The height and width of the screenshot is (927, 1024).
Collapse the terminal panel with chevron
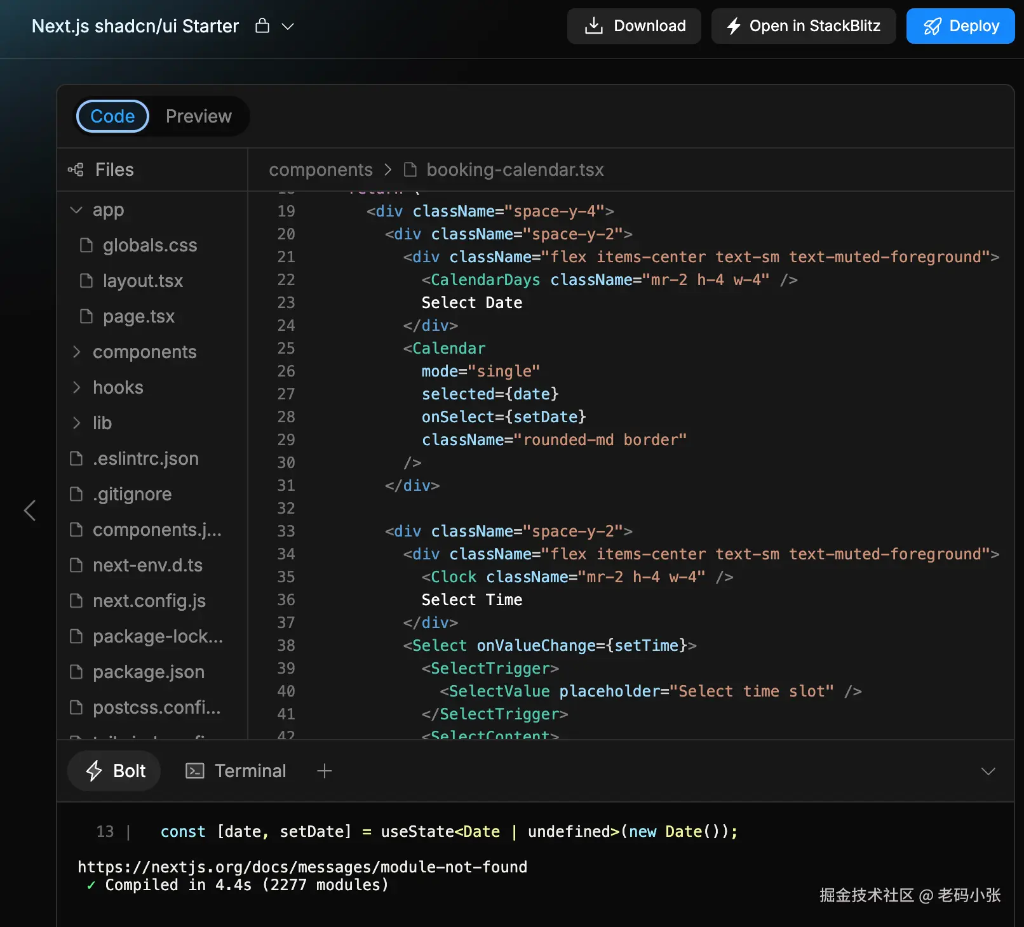(x=988, y=771)
